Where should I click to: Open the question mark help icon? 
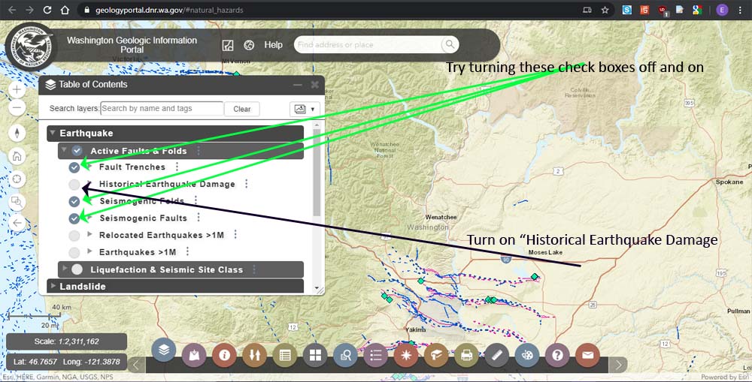pos(557,355)
